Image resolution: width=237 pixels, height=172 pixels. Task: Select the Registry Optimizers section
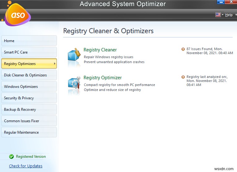29,64
